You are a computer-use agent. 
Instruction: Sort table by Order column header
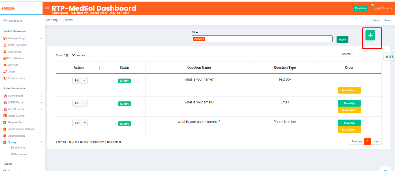click(349, 68)
